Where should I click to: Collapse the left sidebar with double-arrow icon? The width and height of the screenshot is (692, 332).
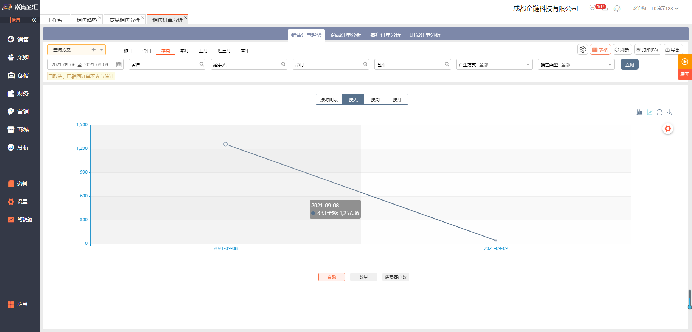click(x=34, y=20)
